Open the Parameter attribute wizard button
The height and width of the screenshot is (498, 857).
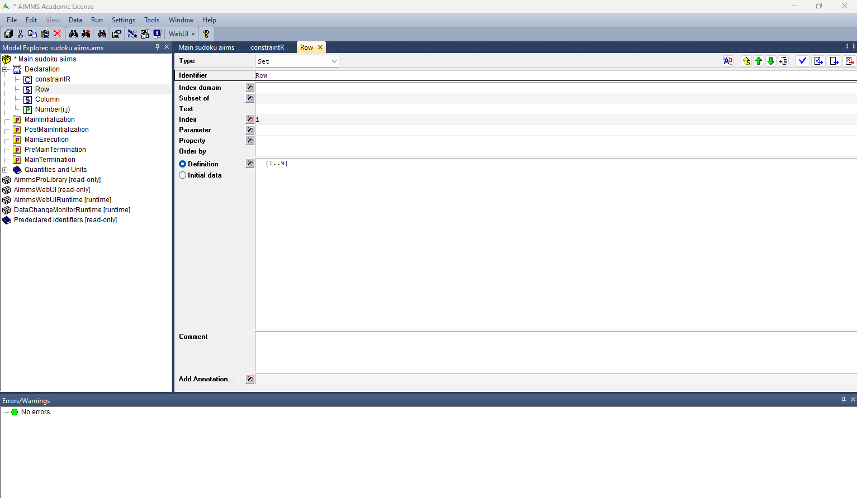click(x=250, y=130)
